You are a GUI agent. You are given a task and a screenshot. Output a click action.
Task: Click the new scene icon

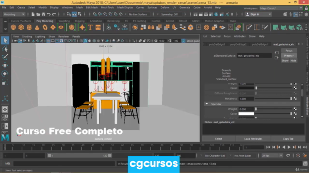point(33,14)
